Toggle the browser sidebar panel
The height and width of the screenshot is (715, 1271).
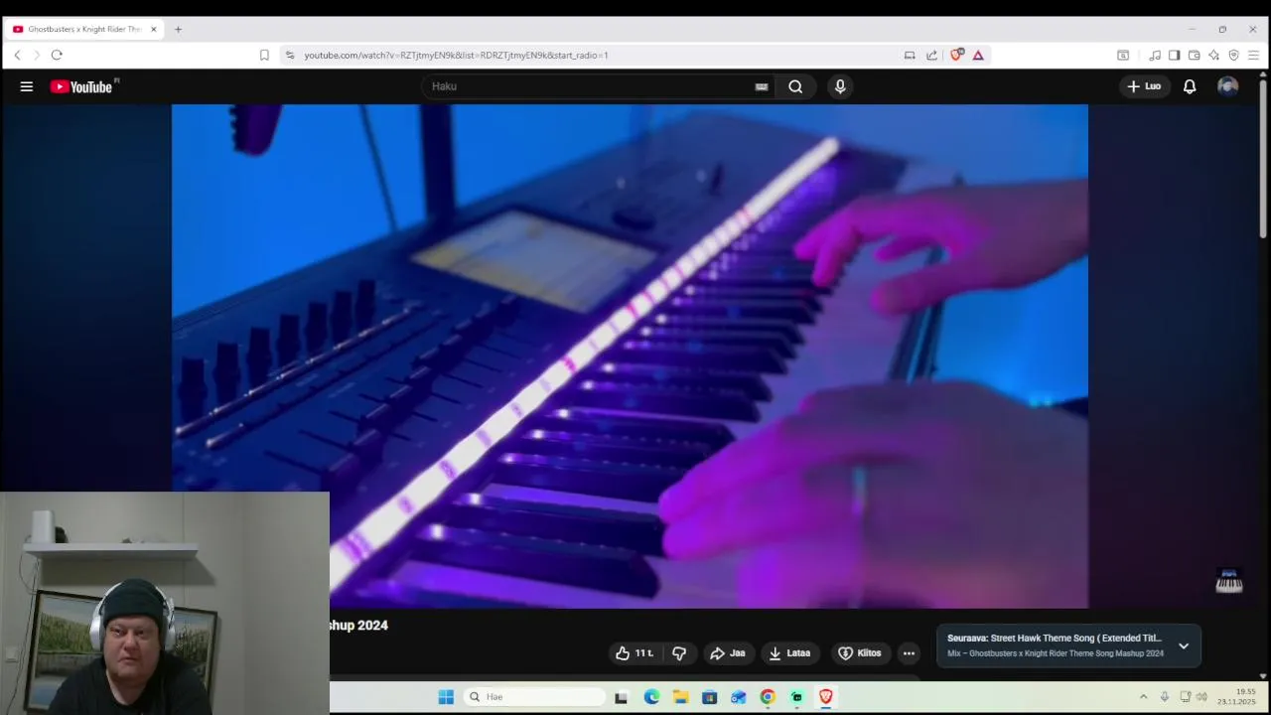pyautogui.click(x=1174, y=55)
